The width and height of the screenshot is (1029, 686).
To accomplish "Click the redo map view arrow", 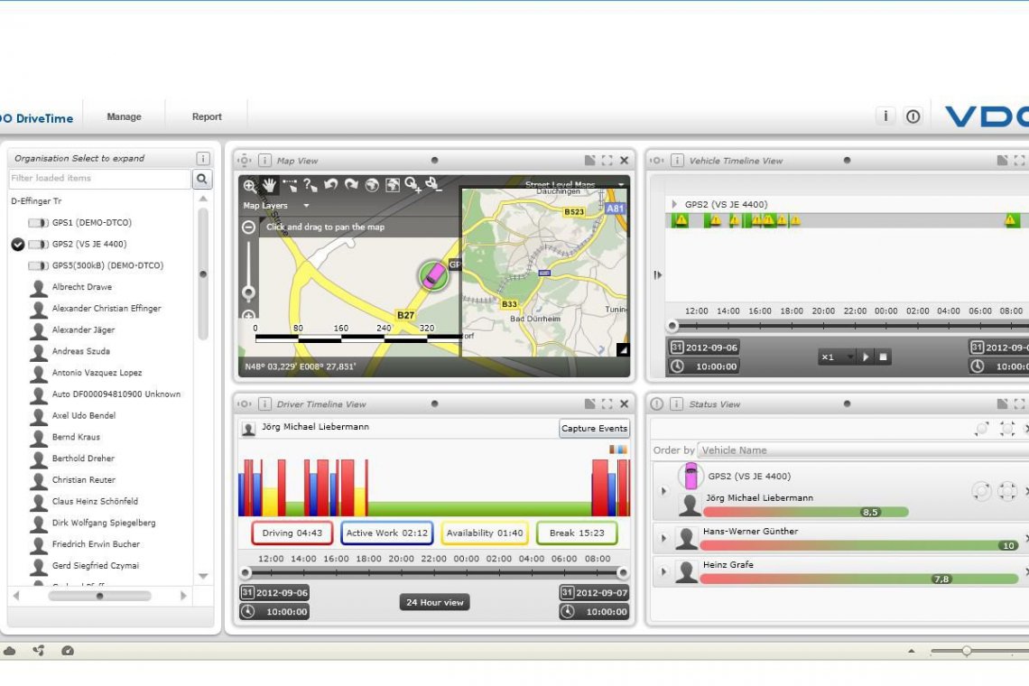I will click(351, 185).
